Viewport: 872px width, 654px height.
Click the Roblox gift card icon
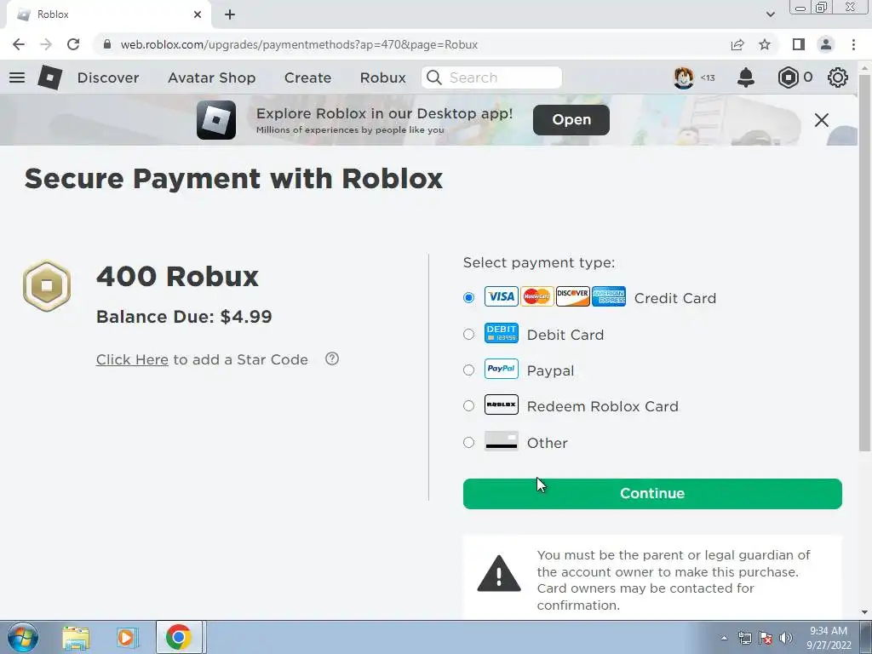pyautogui.click(x=501, y=404)
